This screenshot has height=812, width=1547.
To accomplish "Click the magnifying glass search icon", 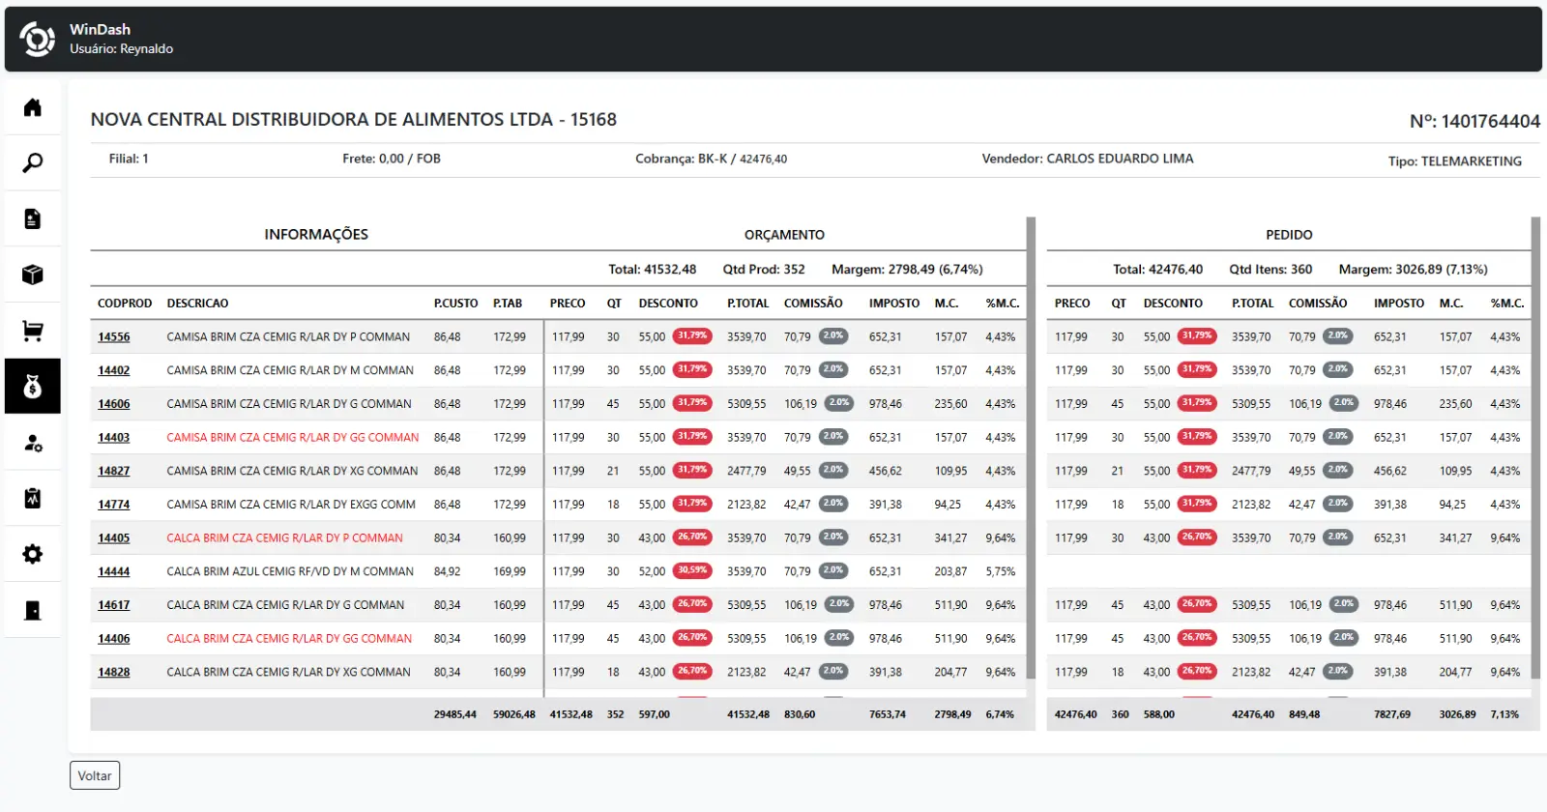I will tap(33, 162).
